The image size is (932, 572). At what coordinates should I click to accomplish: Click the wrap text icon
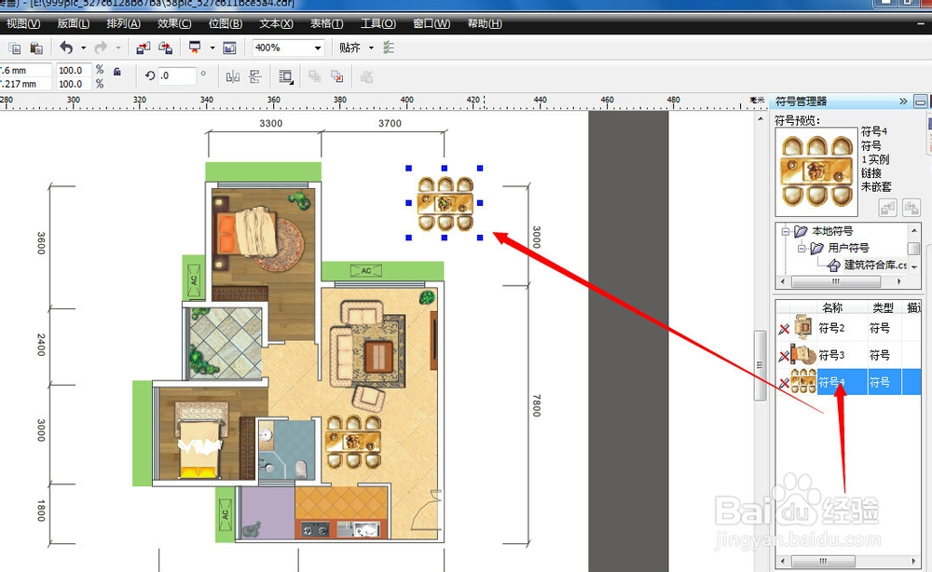(x=286, y=76)
